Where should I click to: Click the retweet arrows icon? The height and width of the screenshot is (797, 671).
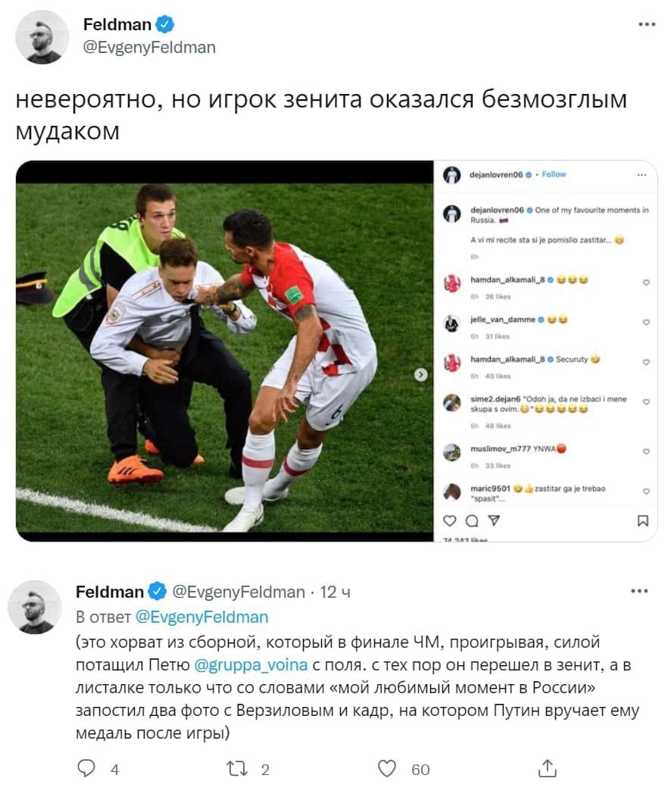tap(237, 768)
